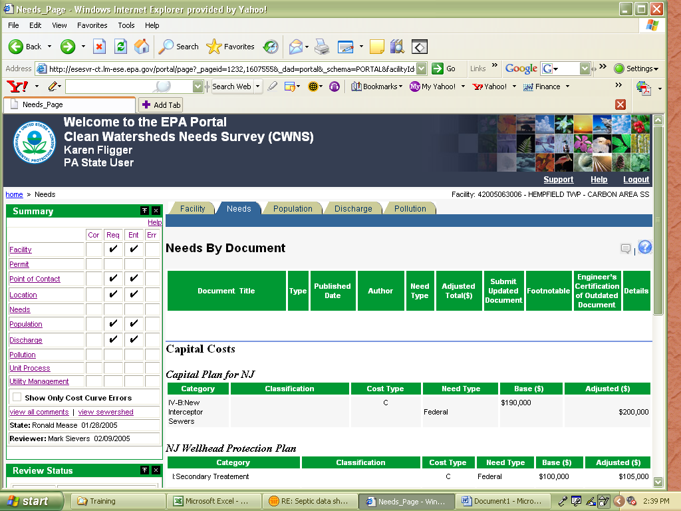Click the green Forward arrow icon

pyautogui.click(x=68, y=47)
